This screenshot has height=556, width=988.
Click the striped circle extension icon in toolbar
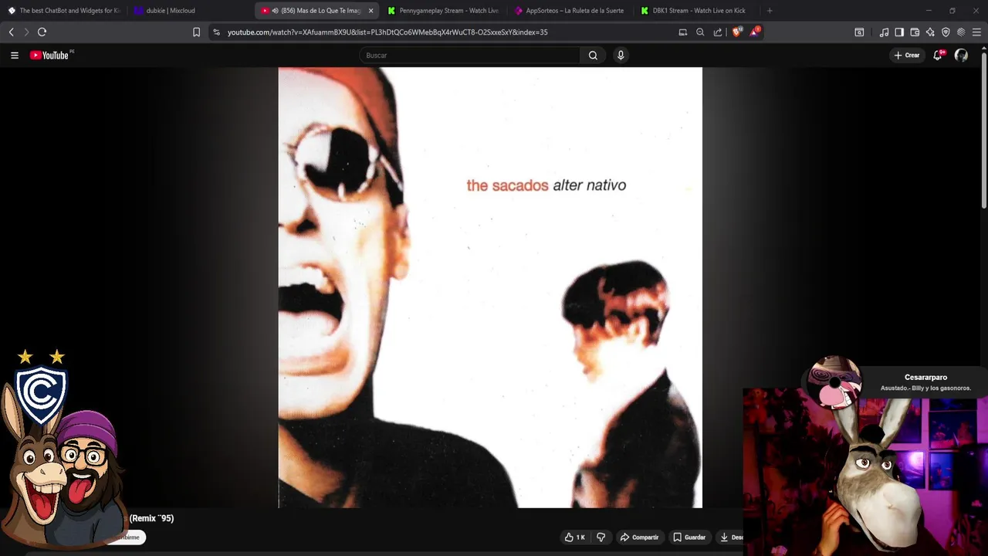(x=961, y=32)
